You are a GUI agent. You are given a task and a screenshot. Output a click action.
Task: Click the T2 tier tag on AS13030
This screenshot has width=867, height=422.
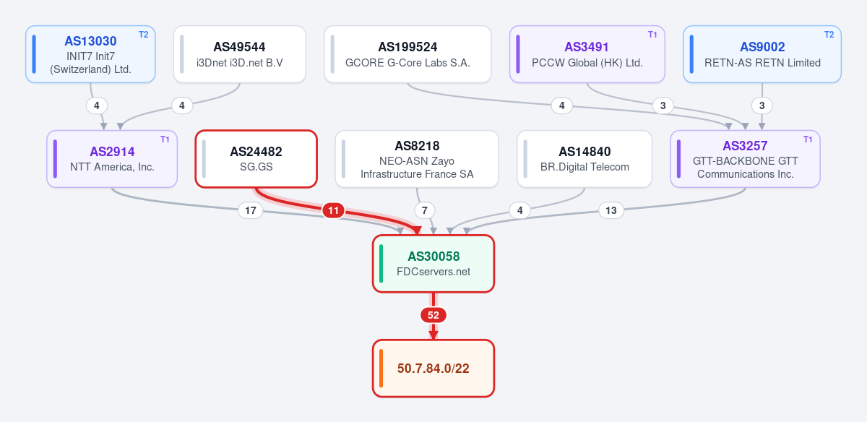coord(143,35)
